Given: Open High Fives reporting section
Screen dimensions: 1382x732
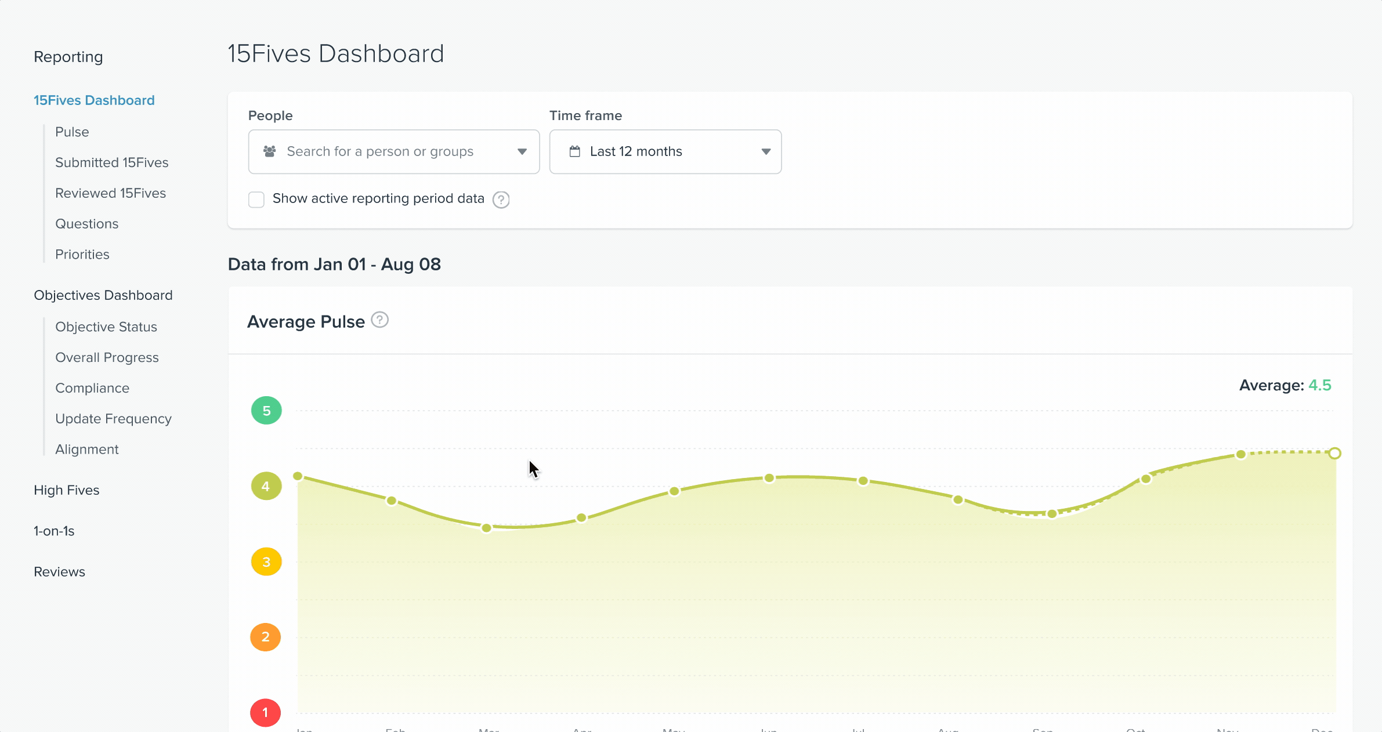Looking at the screenshot, I should (67, 490).
